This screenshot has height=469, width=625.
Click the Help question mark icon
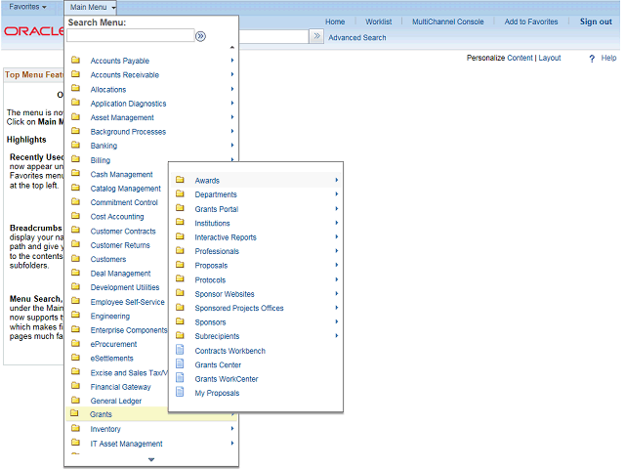coord(592,59)
